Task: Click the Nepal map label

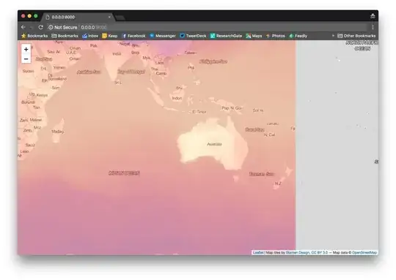Action: tap(125, 44)
